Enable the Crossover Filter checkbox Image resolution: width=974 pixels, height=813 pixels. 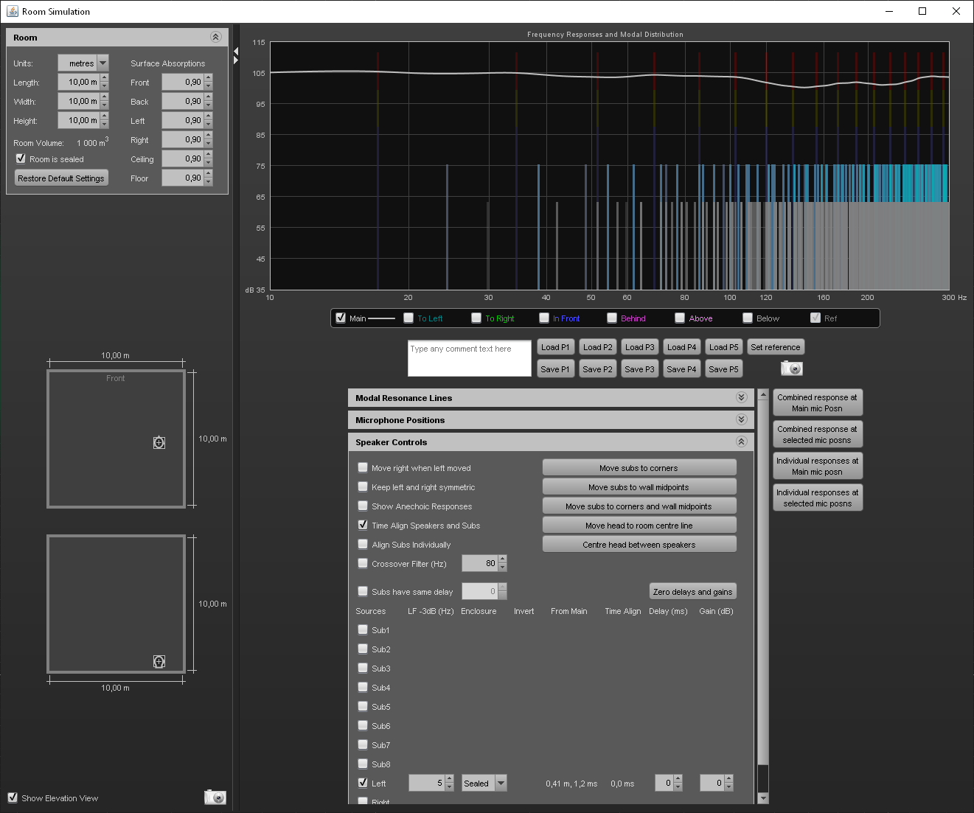point(363,563)
